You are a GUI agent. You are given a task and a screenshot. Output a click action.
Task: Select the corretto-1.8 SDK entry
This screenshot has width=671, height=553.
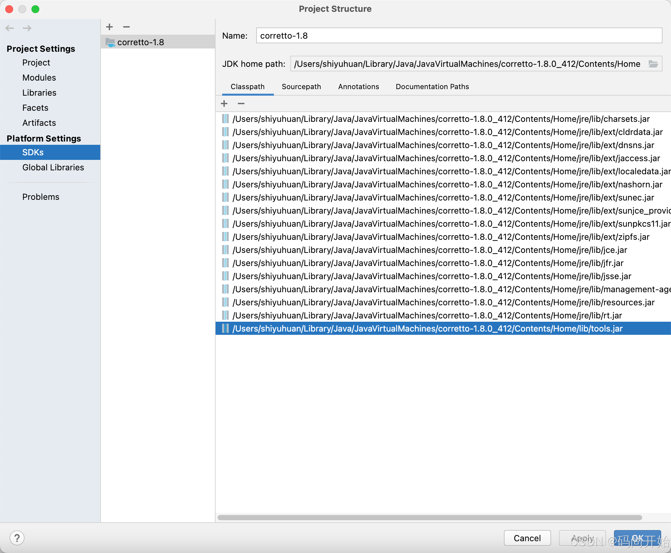tap(141, 42)
